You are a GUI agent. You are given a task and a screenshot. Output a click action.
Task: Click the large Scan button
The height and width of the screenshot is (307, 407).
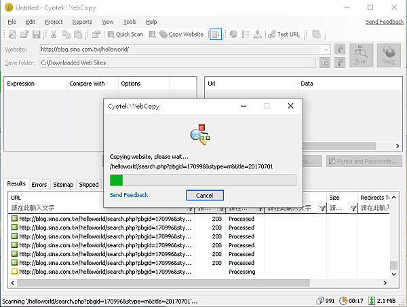[360, 54]
